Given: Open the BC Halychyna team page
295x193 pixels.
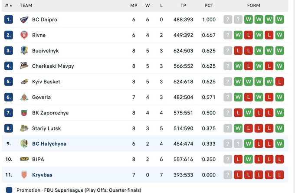Looking at the screenshot, I should coord(49,144).
